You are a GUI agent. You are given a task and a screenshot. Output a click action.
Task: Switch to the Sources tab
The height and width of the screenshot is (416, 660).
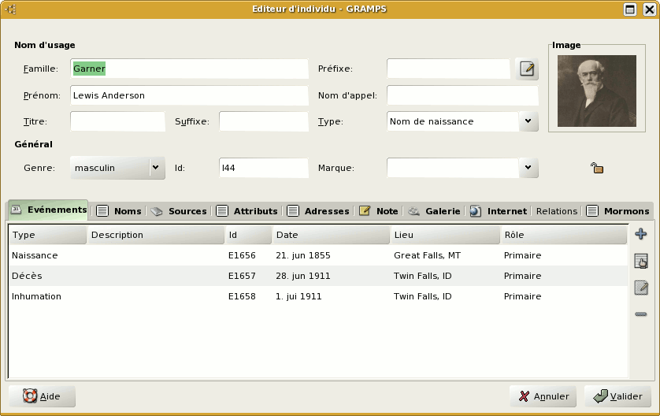click(x=179, y=211)
